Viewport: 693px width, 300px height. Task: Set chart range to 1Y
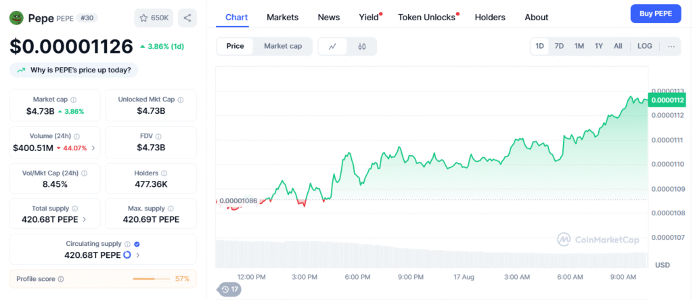[599, 46]
